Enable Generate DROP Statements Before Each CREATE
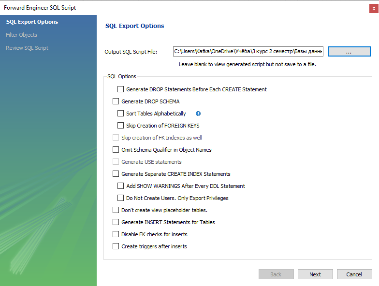 (x=121, y=89)
